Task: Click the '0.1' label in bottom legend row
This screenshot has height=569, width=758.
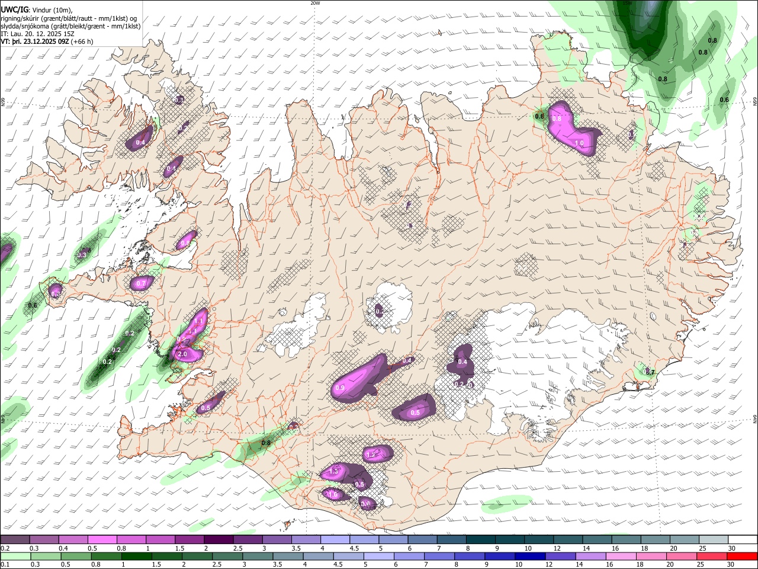Action: tap(5, 565)
